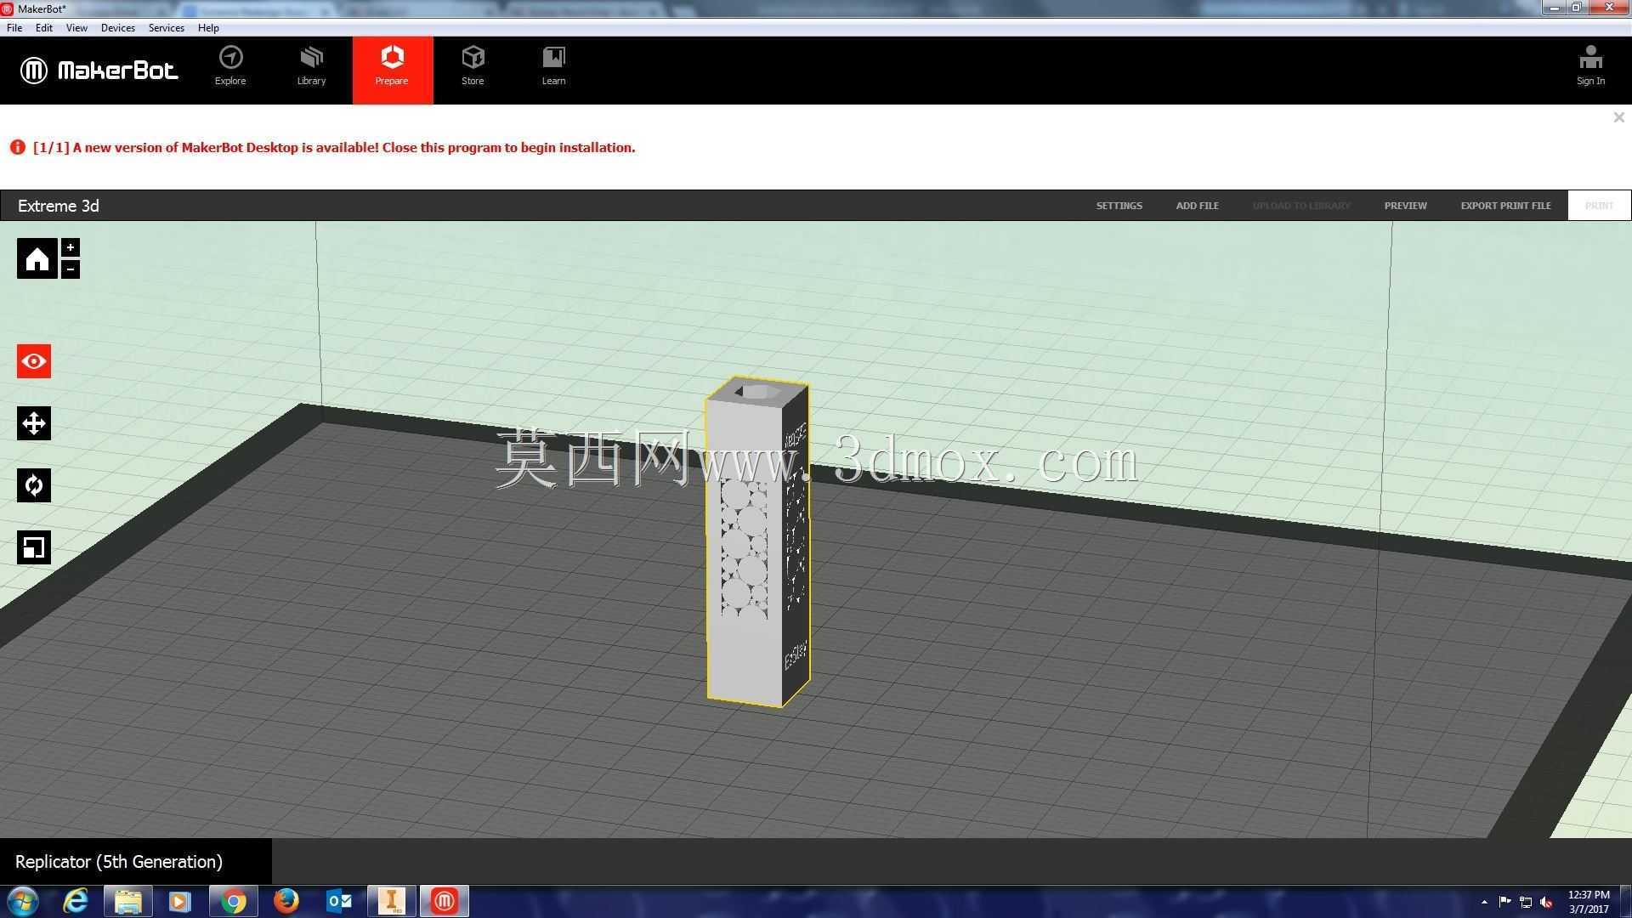Open the Library section
The width and height of the screenshot is (1632, 918).
(311, 67)
